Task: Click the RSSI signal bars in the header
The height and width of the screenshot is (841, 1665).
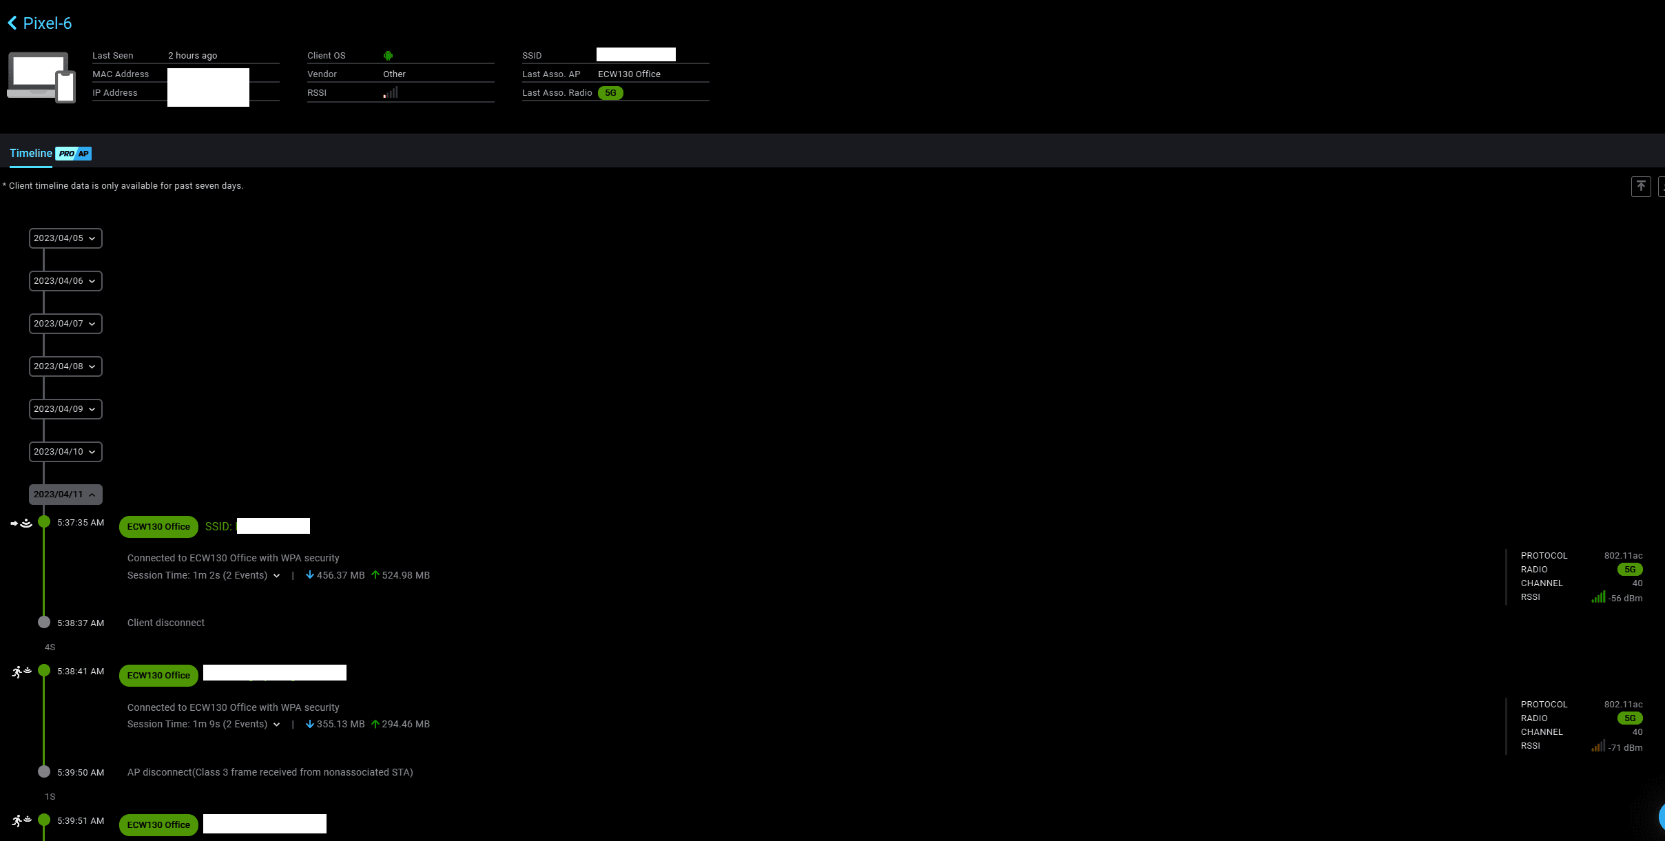Action: point(391,93)
